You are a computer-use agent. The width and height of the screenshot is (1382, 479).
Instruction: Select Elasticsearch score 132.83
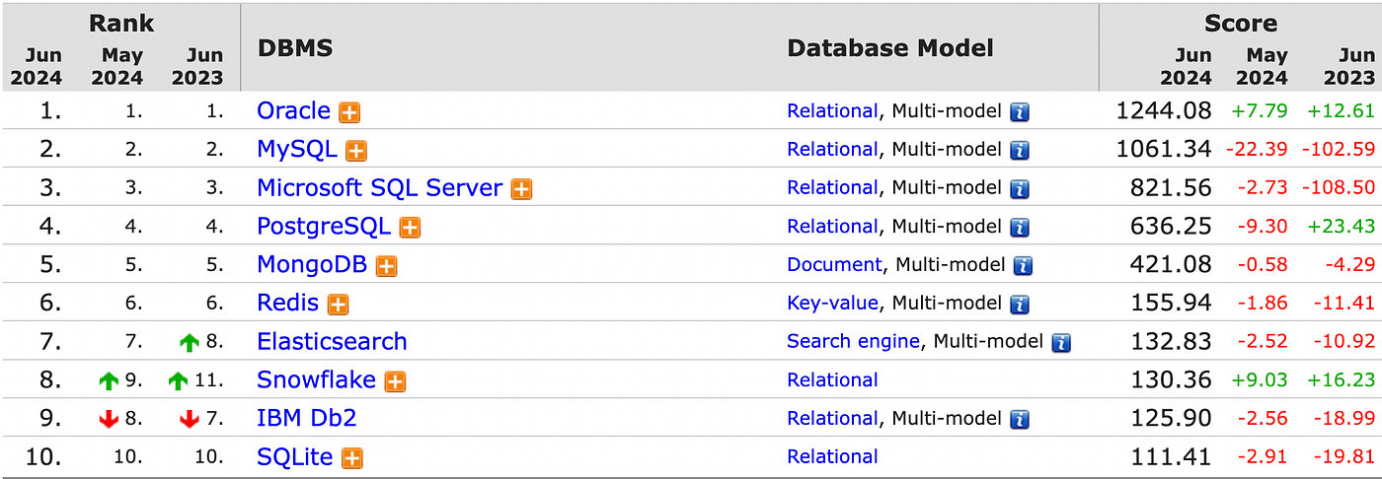[x=1171, y=342]
